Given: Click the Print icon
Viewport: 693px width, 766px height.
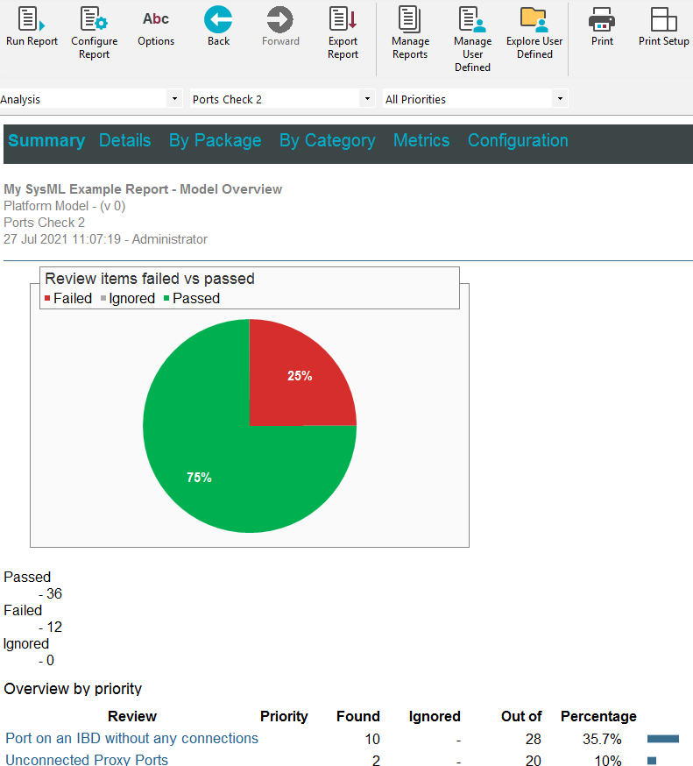Looking at the screenshot, I should [x=602, y=19].
